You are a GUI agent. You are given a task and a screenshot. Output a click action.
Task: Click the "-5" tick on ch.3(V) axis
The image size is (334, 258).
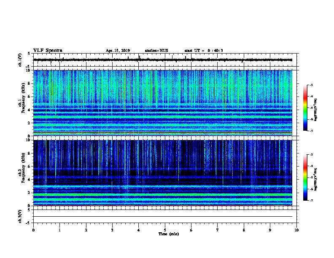click(28, 223)
